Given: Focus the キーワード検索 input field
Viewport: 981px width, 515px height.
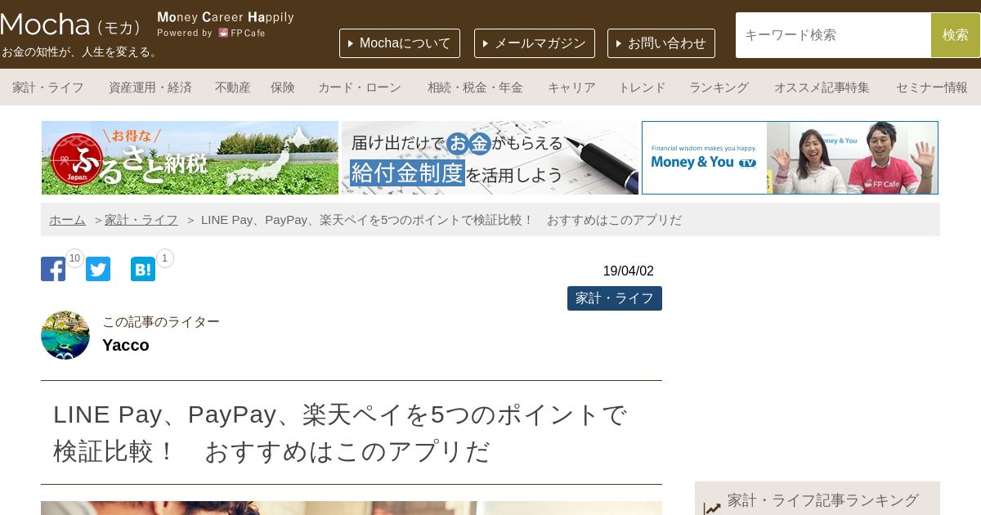Looking at the screenshot, I should click(x=833, y=35).
